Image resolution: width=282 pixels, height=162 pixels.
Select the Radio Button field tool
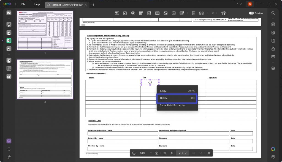(133, 13)
